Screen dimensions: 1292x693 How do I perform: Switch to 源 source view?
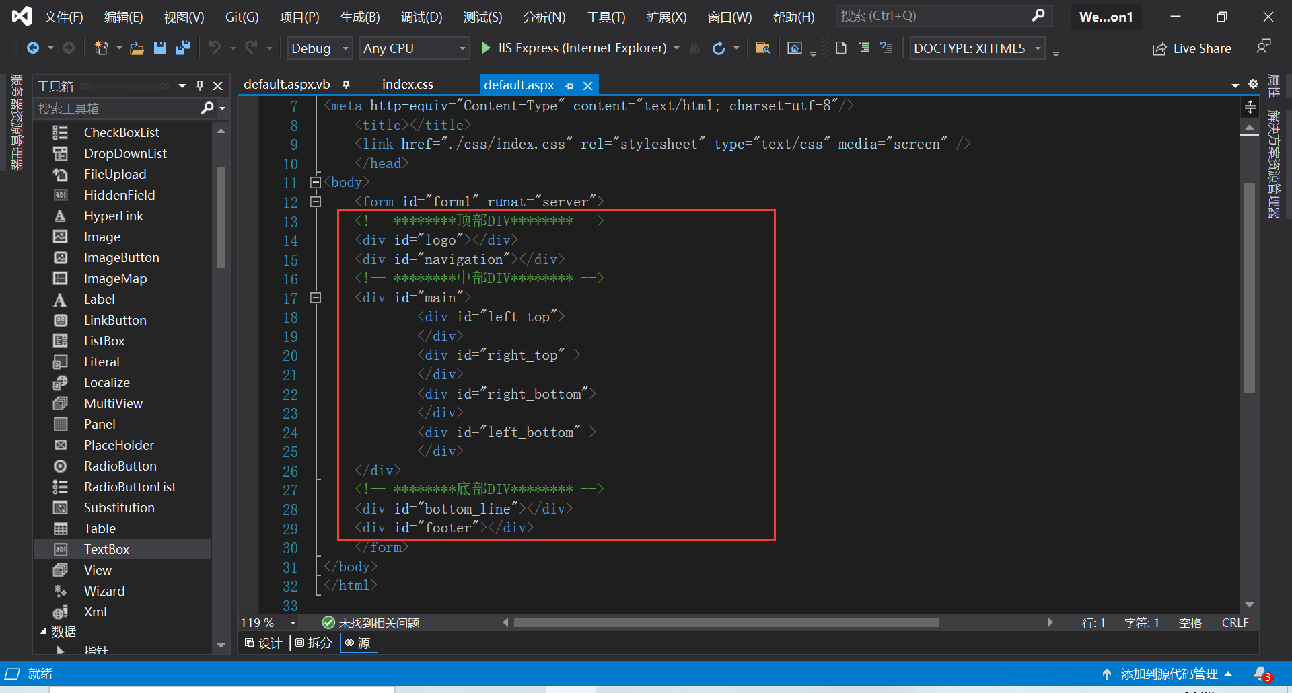[x=358, y=643]
